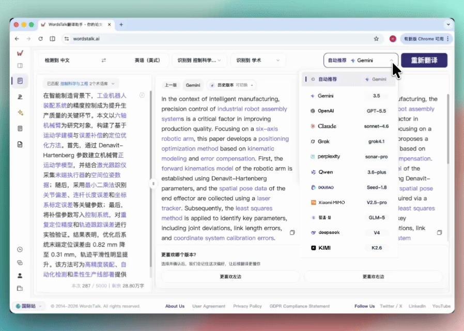Choose Xiaomi MIMO V2.5-pro model
The width and height of the screenshot is (464, 331).
point(348,203)
